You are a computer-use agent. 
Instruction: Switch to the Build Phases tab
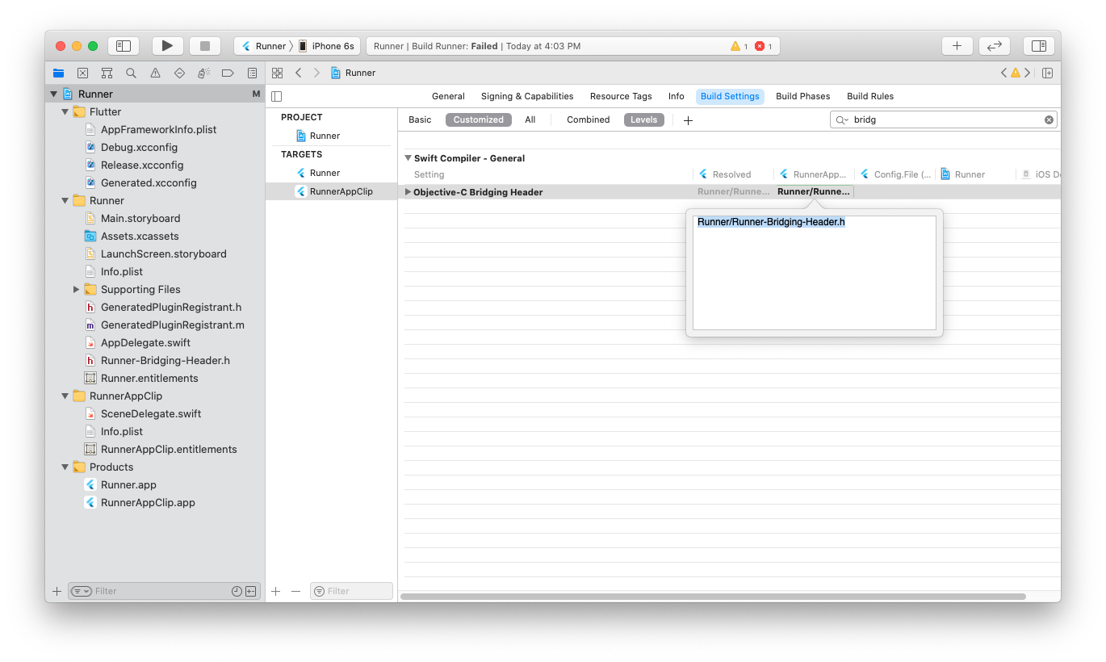click(x=802, y=96)
